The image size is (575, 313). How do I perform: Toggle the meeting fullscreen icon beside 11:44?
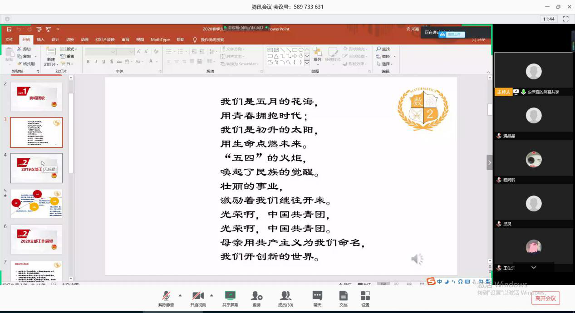[565, 19]
